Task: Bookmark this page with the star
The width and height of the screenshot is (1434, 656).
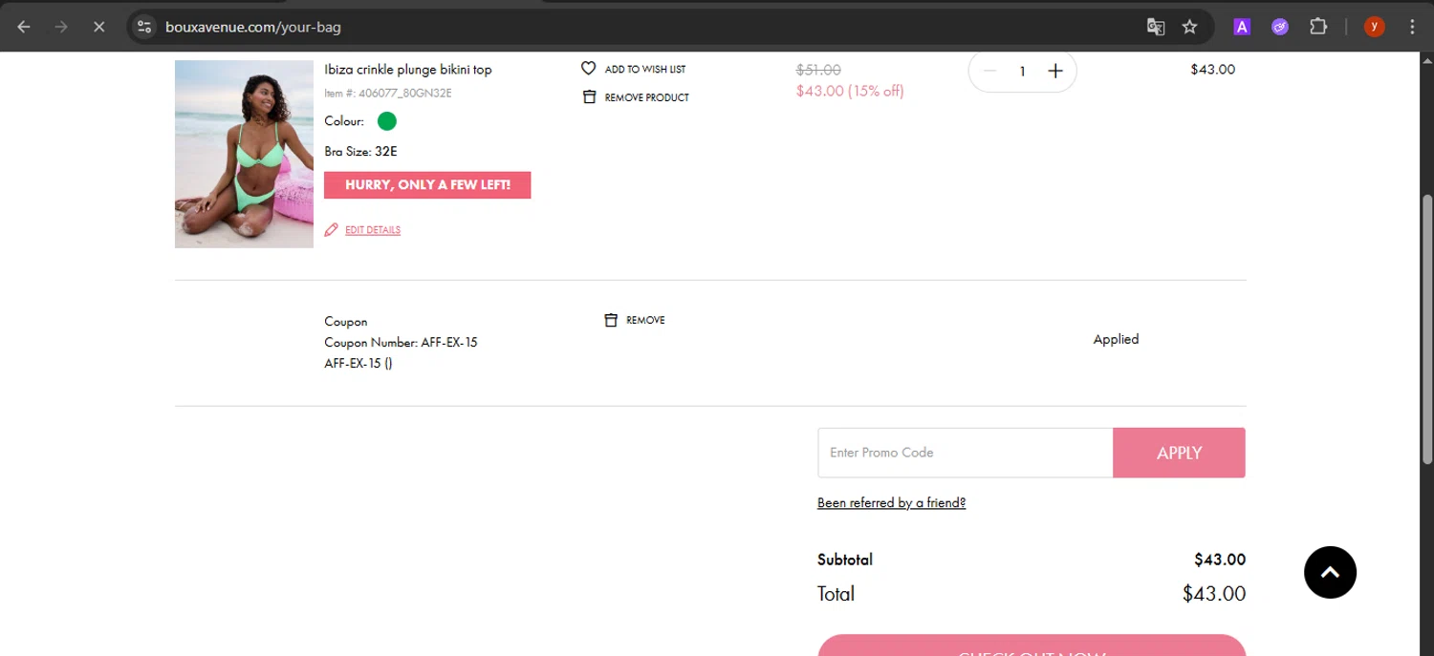Action: pos(1190,27)
